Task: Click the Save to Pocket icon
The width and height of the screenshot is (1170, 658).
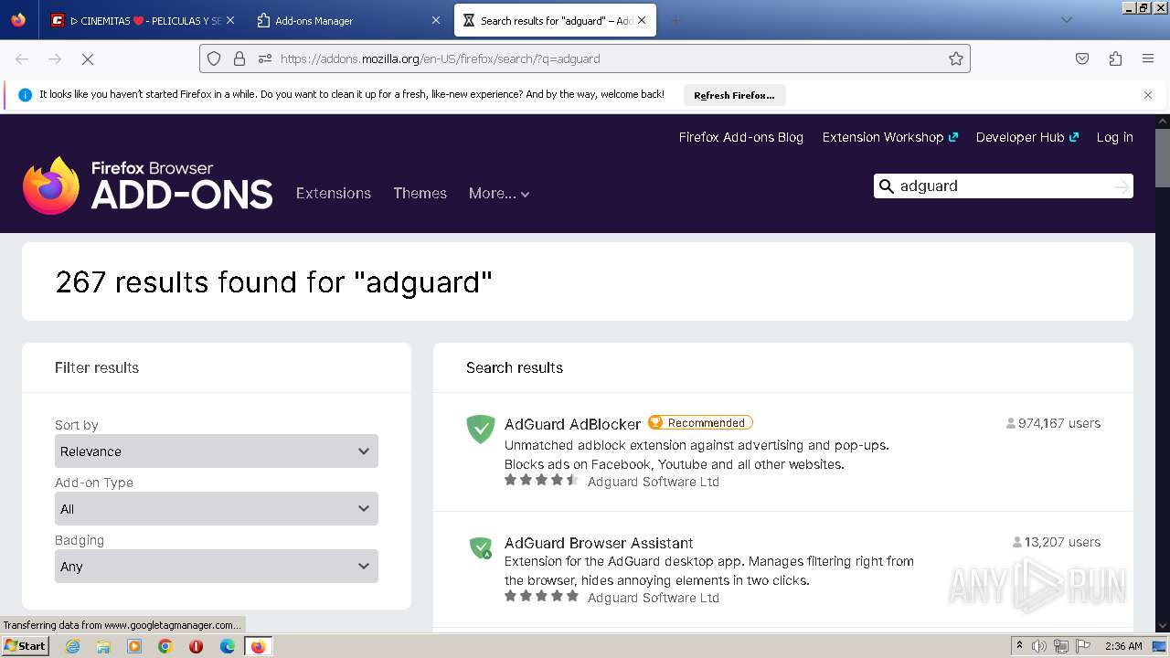Action: pos(1082,58)
